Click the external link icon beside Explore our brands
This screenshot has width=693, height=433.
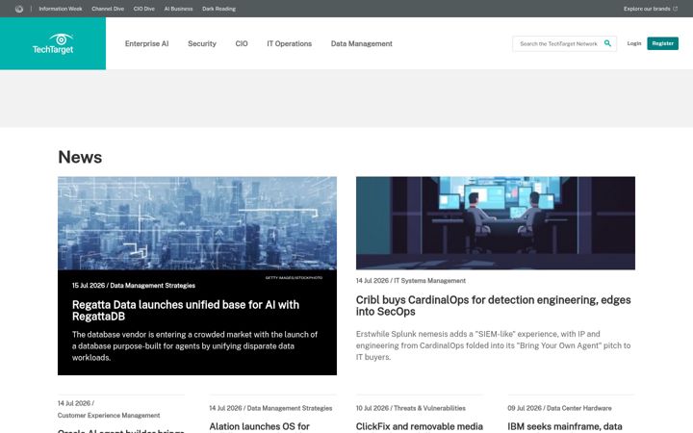point(675,9)
